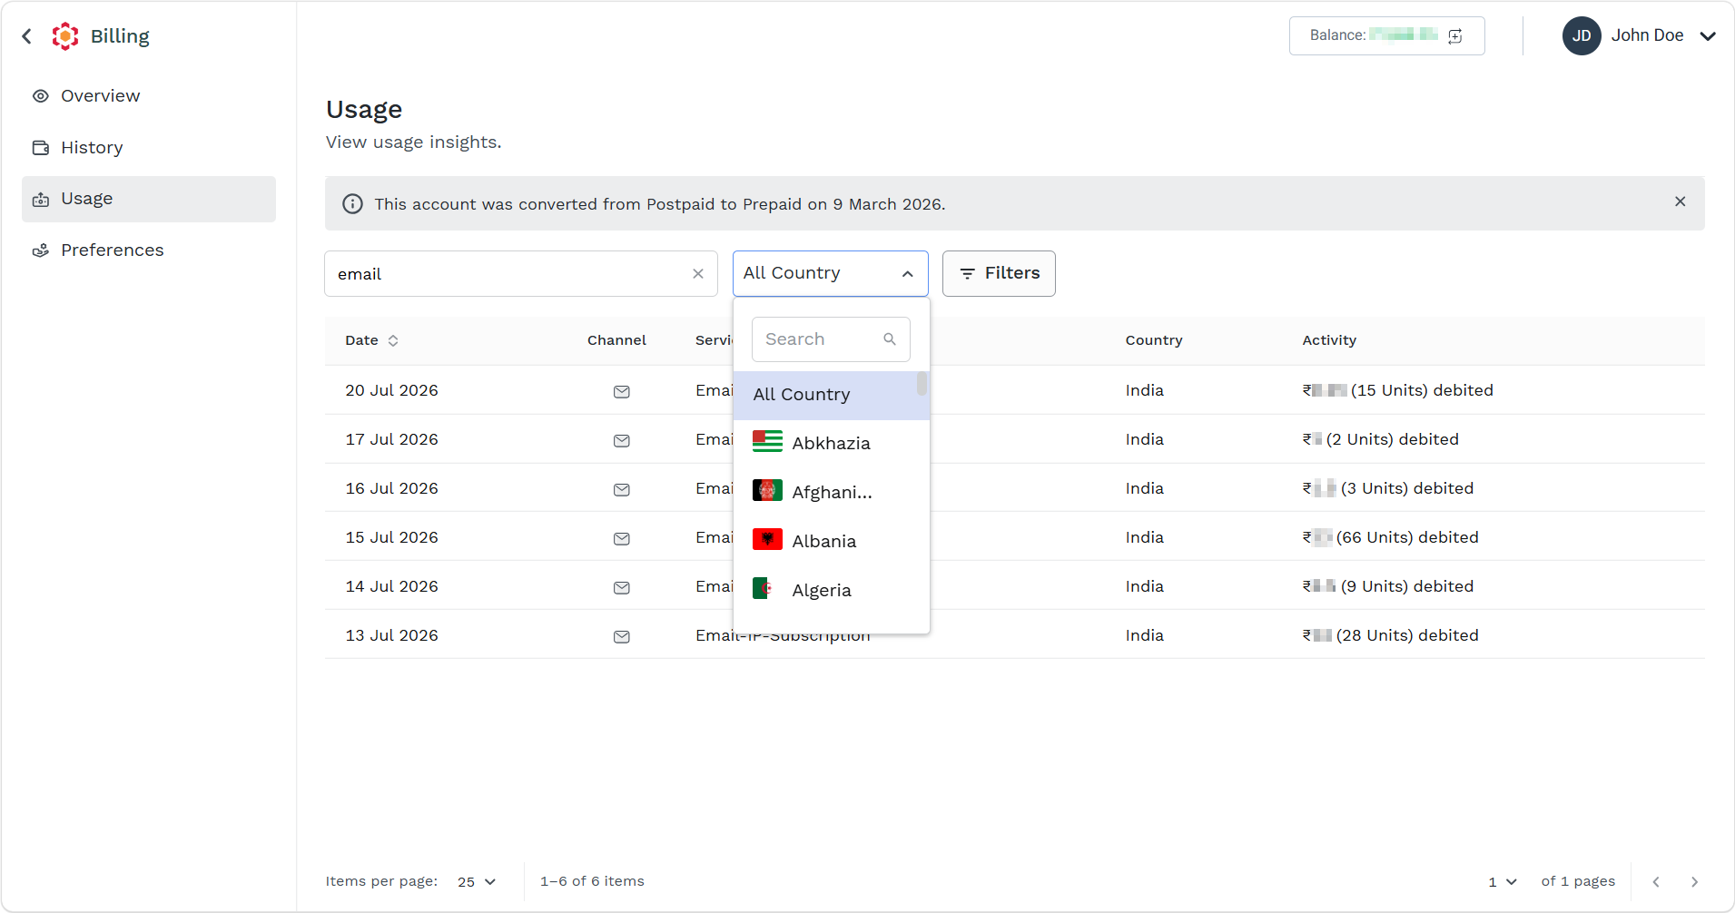The height and width of the screenshot is (913, 1735).
Task: Click the 15 Jul 2026 date cell
Action: point(391,538)
